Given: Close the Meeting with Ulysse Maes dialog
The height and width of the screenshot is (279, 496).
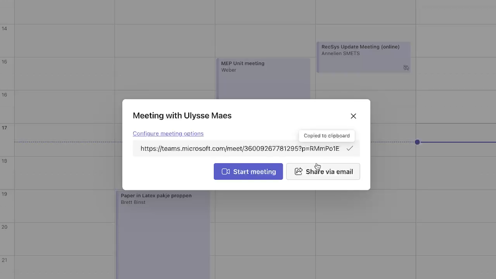Looking at the screenshot, I should tap(353, 116).
